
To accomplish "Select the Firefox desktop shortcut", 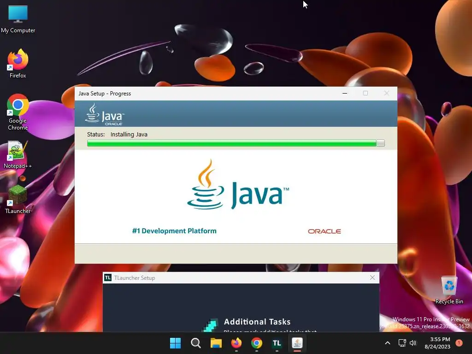I will (18, 64).
